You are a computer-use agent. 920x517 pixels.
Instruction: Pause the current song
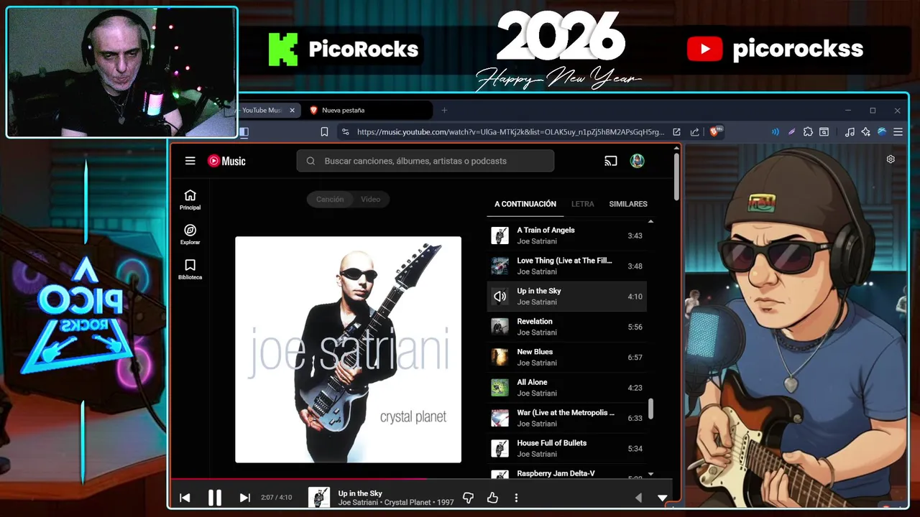(214, 498)
